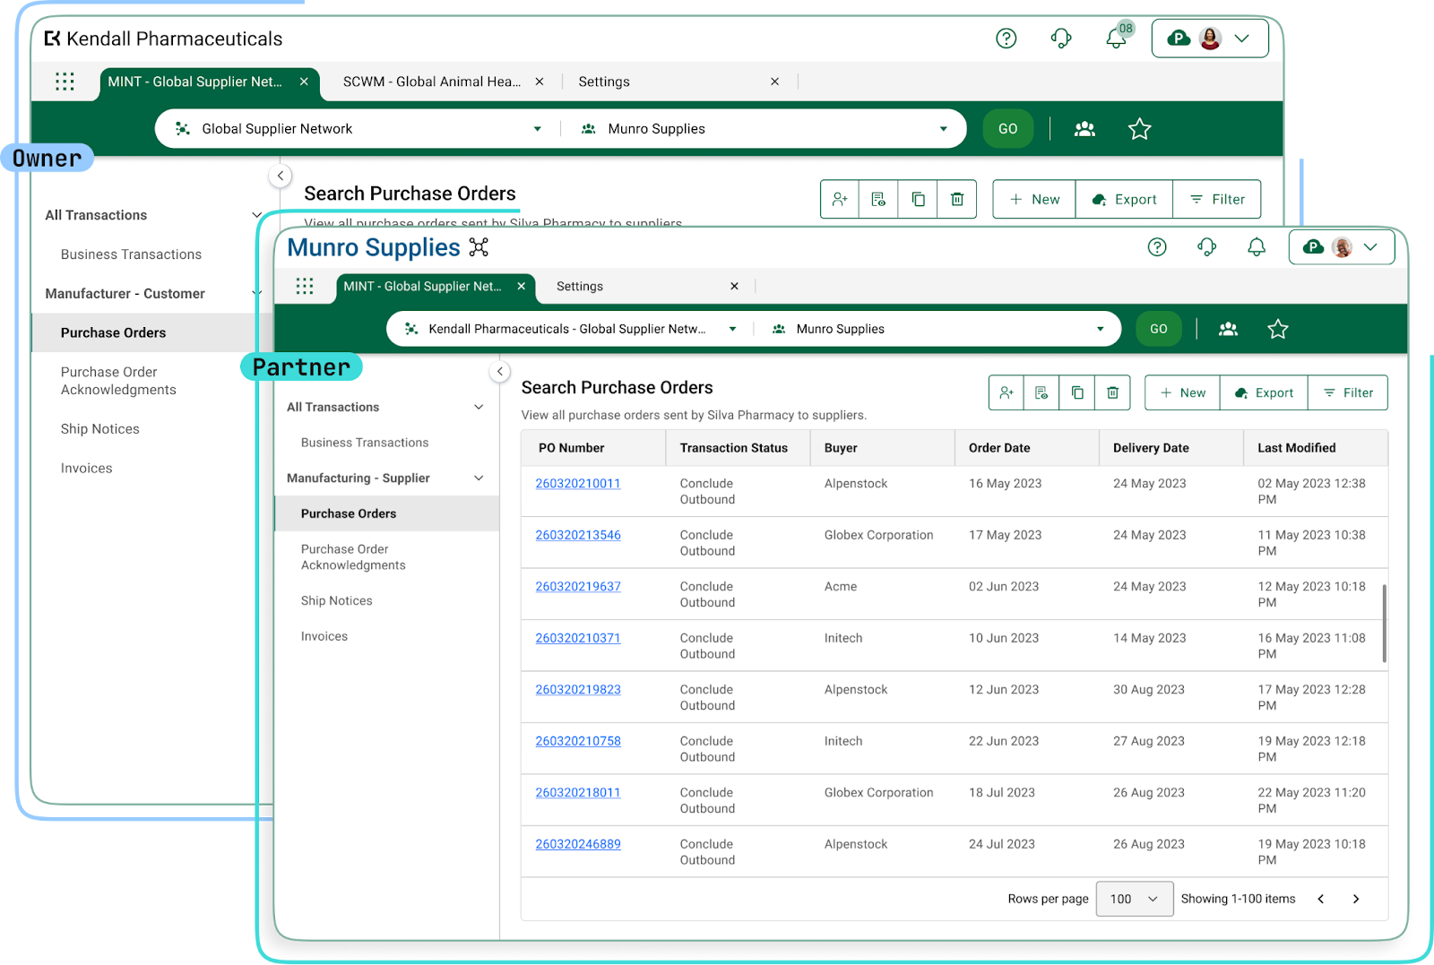Click New button in Kendall window
Viewport: 1434px width, 965px height.
(1034, 199)
